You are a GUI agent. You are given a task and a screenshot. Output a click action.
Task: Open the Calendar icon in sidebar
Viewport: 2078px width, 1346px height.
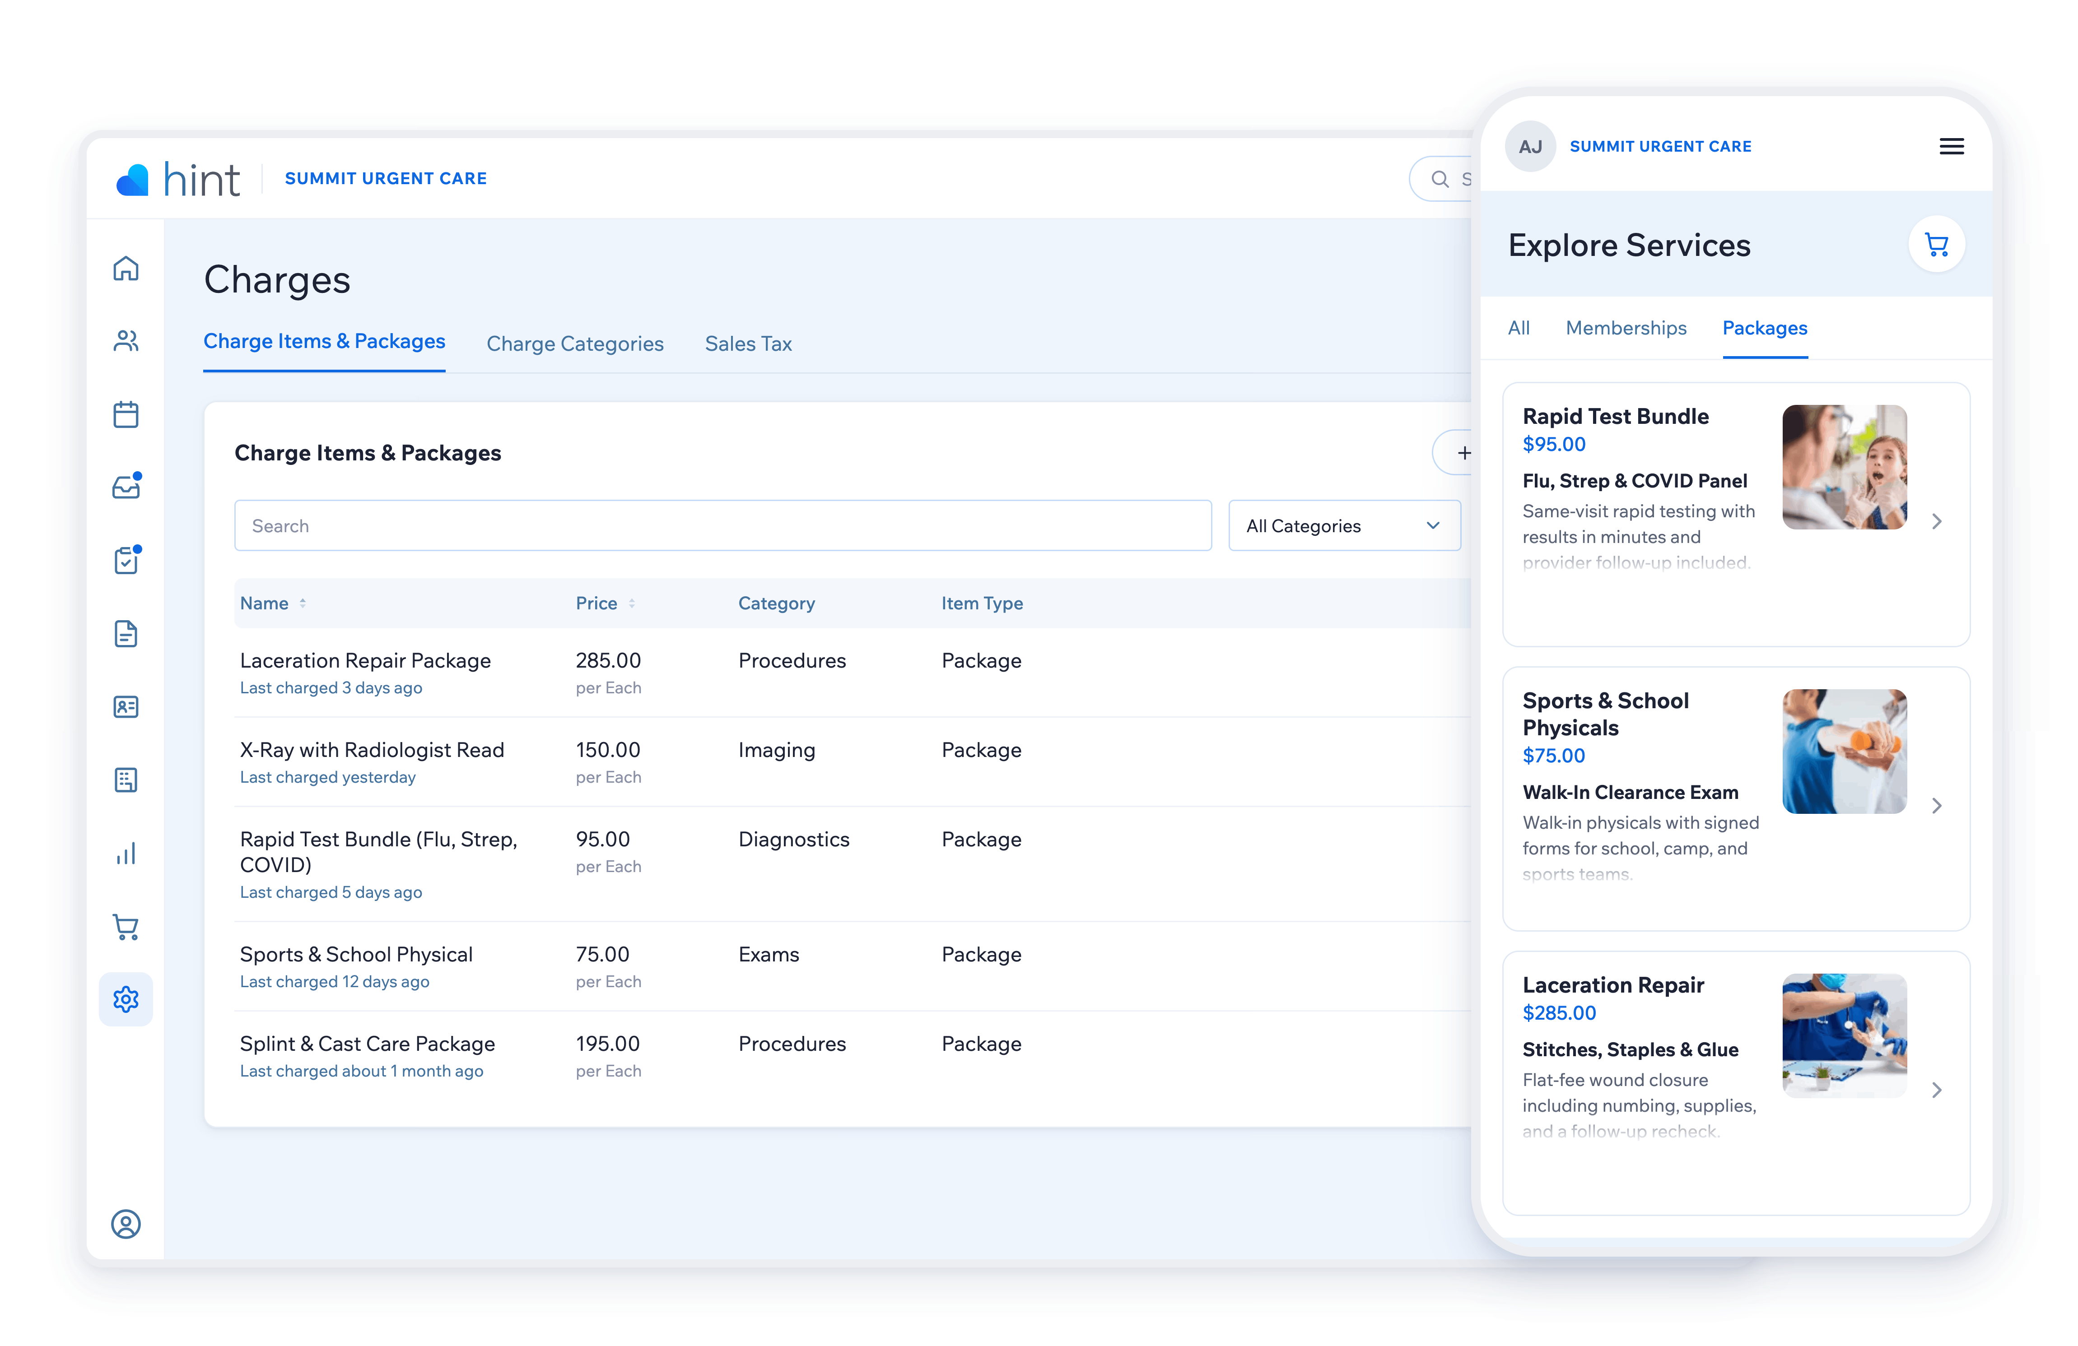point(126,414)
